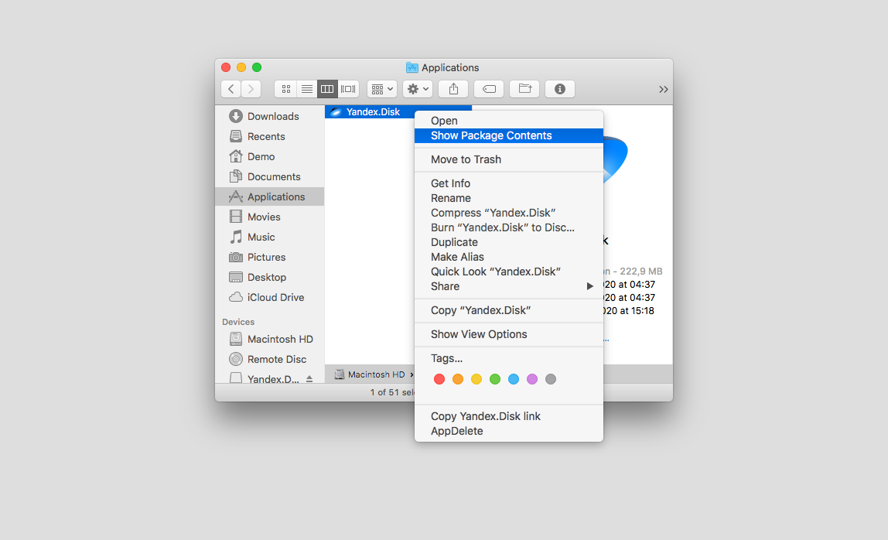
Task: Click the Applications window title folder icon
Action: pyautogui.click(x=412, y=67)
